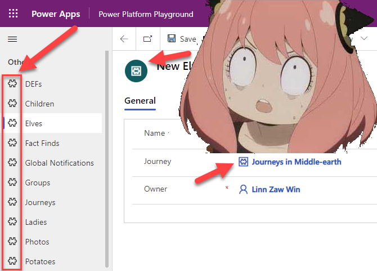Open the Groups navigation item

52,183
